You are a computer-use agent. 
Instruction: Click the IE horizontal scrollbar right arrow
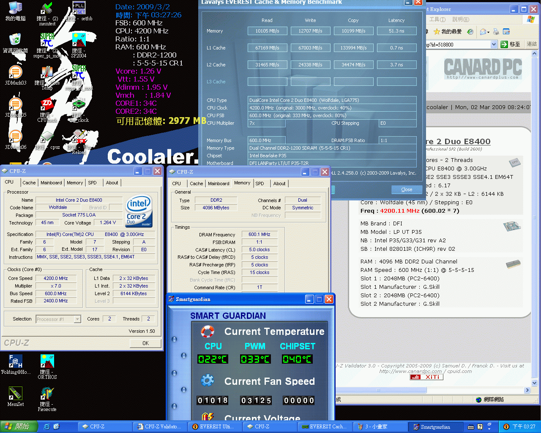tap(527, 390)
